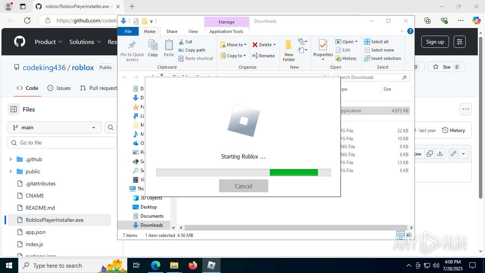Collapse the GitHub Files side panel icon
Viewport: 485px width, 273px height.
point(14,109)
